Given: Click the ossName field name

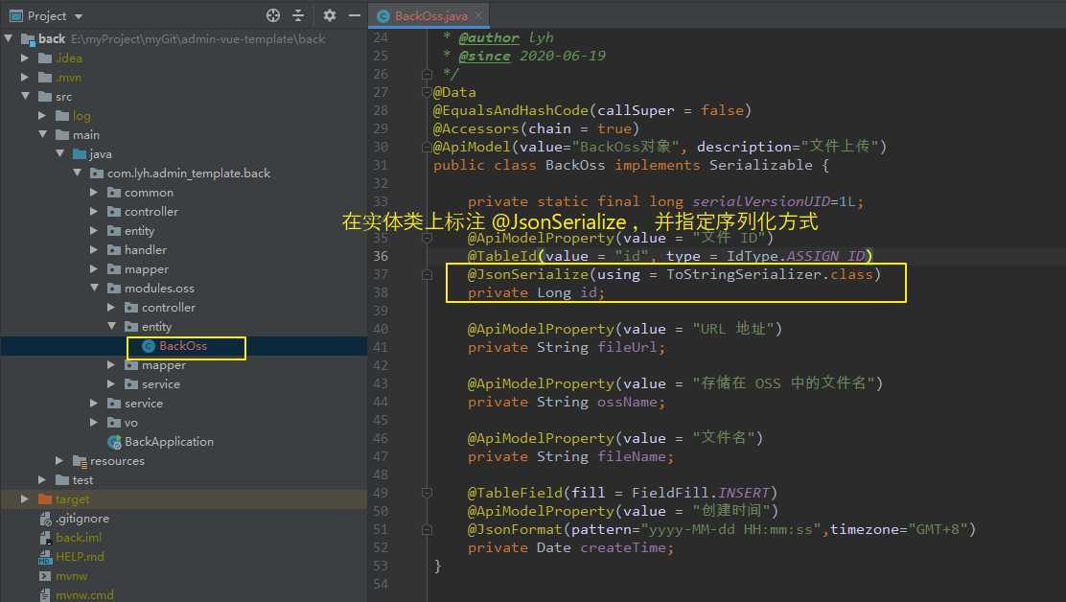Looking at the screenshot, I should tap(627, 403).
